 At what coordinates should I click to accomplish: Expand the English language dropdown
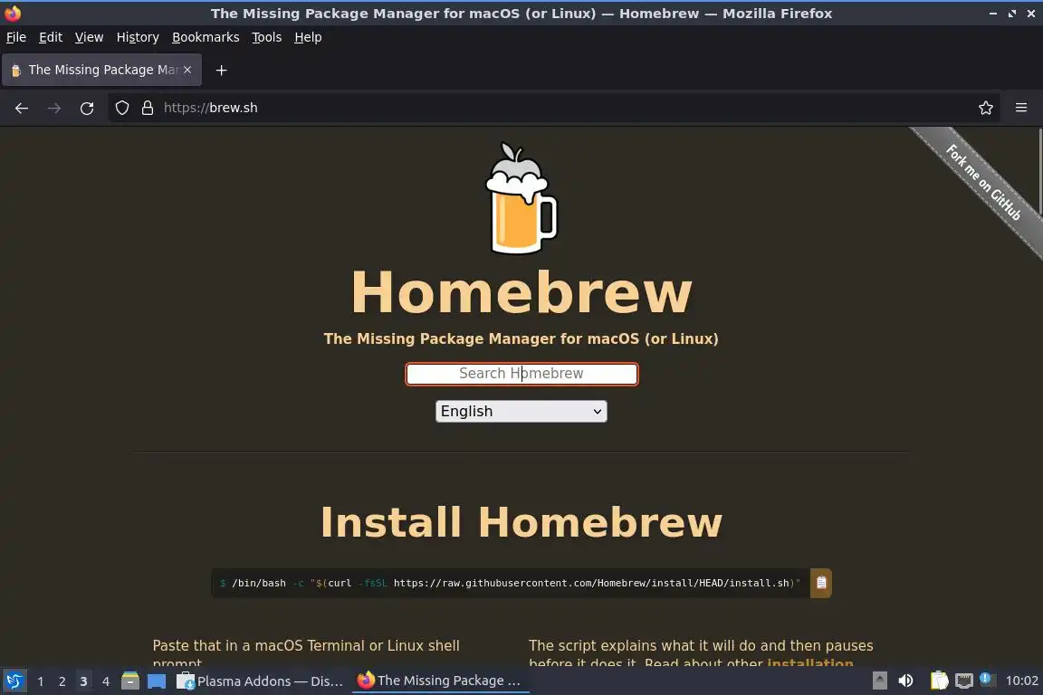521,411
